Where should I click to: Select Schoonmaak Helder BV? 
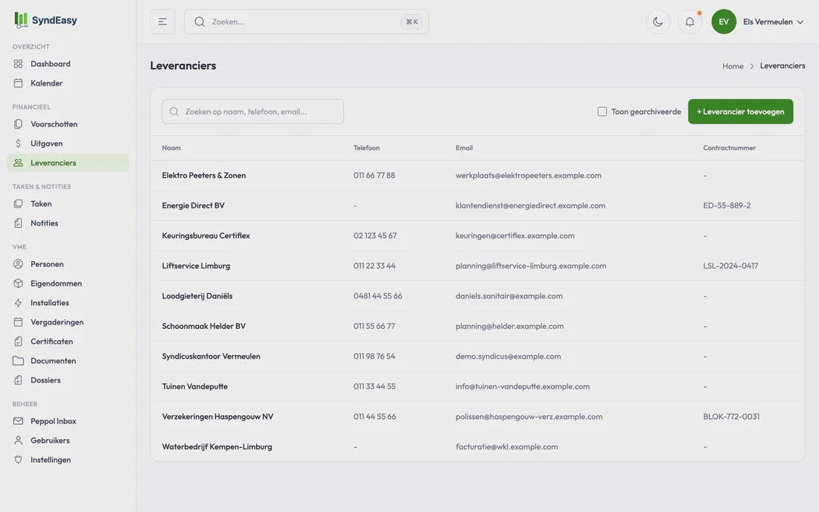204,326
